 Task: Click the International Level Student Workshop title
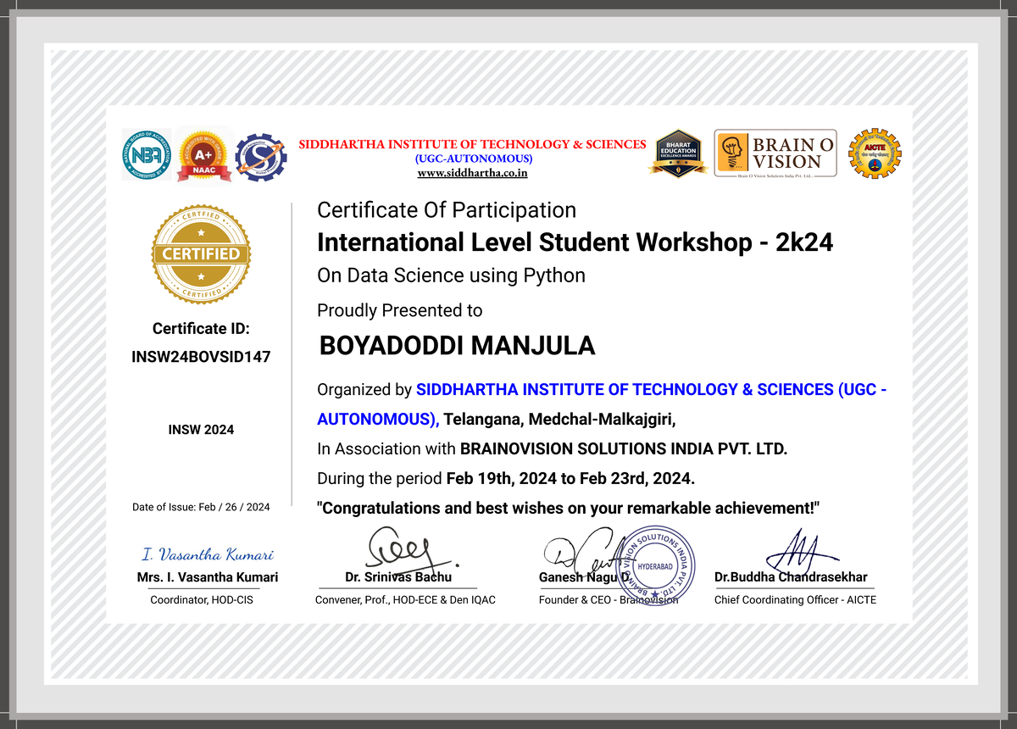pyautogui.click(x=575, y=242)
